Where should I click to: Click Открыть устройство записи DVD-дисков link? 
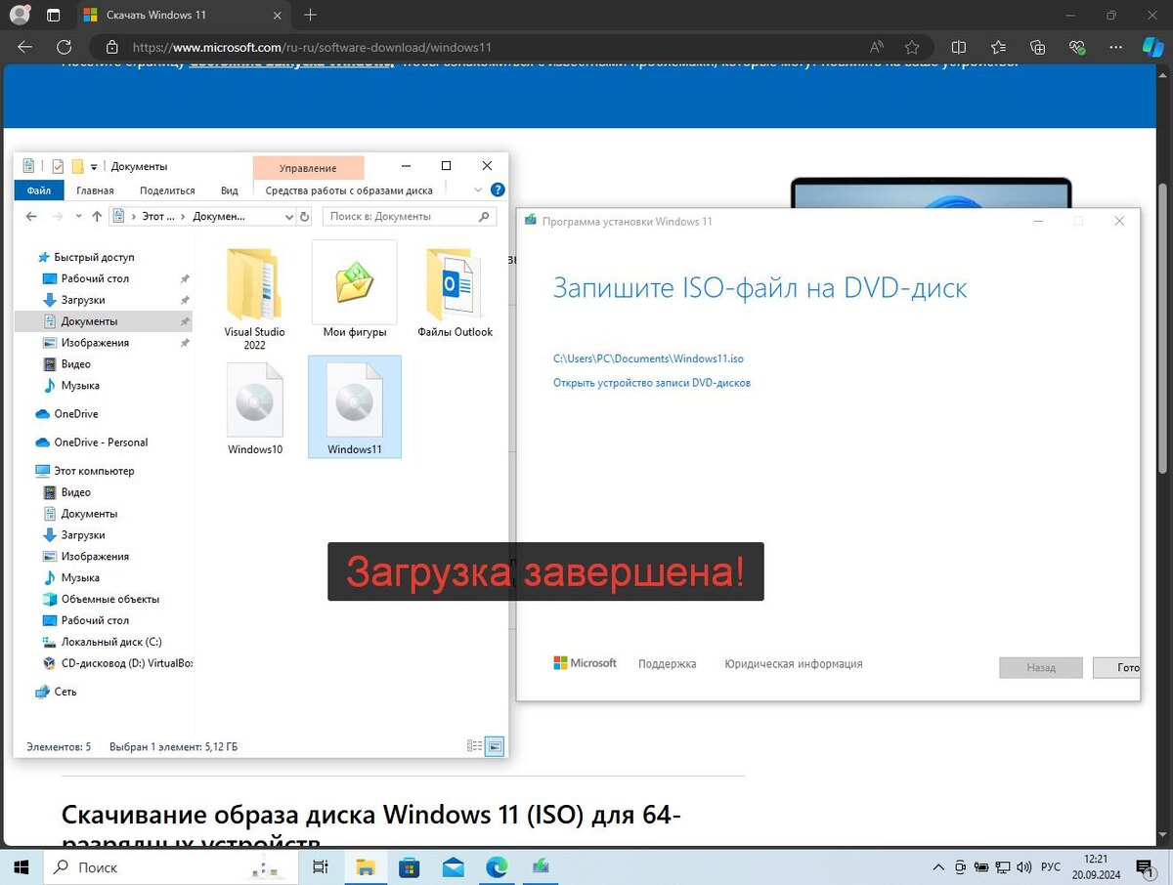pyautogui.click(x=652, y=383)
